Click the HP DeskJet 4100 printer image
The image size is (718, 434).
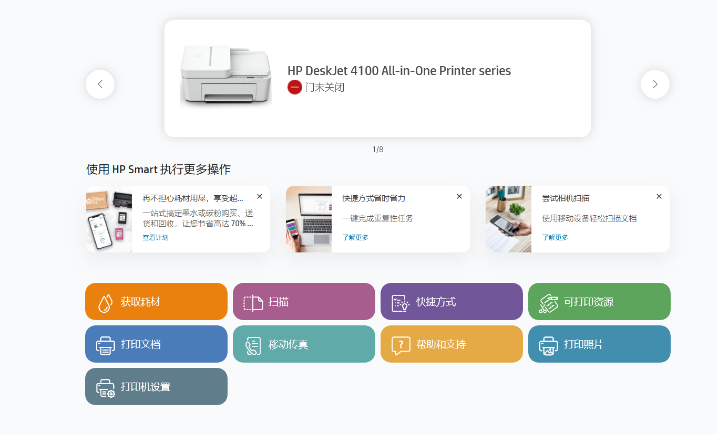tap(225, 77)
